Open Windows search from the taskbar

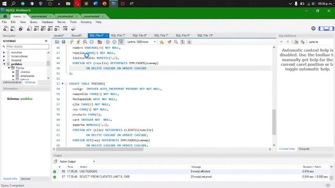click(13, 4)
